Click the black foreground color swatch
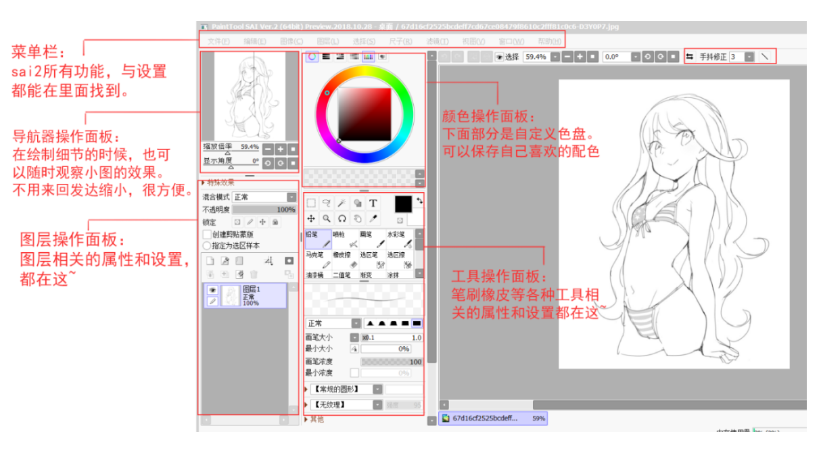This screenshot has width=821, height=457. [x=403, y=204]
